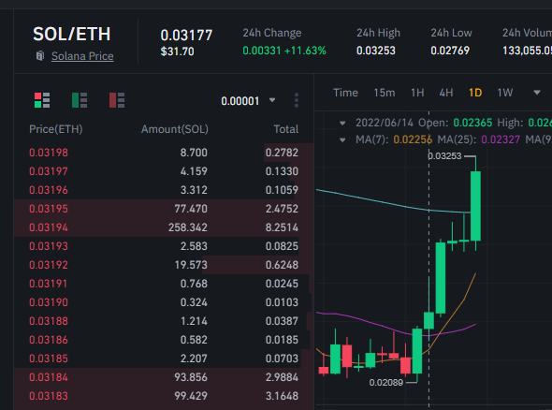Click the book icon beside Solana Price

(40, 55)
